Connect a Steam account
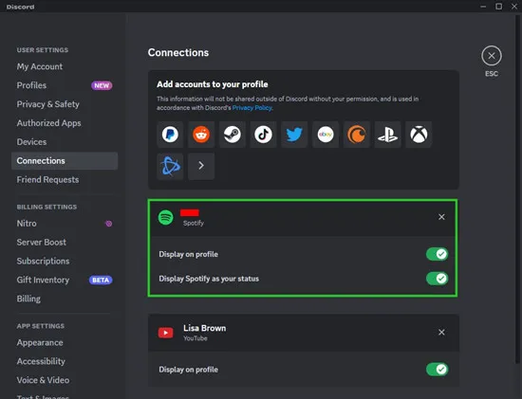The width and height of the screenshot is (522, 399). coord(232,135)
